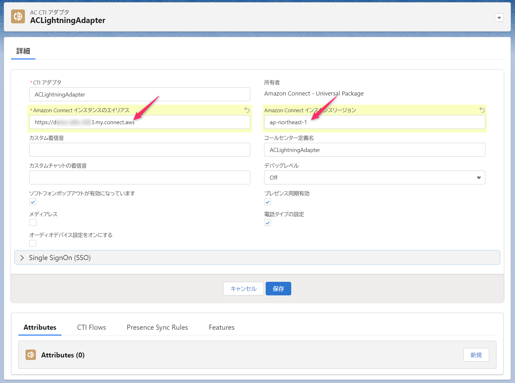The width and height of the screenshot is (515, 383).
Task: Toggle the プレゼンス同期有効 checkbox
Action: 268,202
